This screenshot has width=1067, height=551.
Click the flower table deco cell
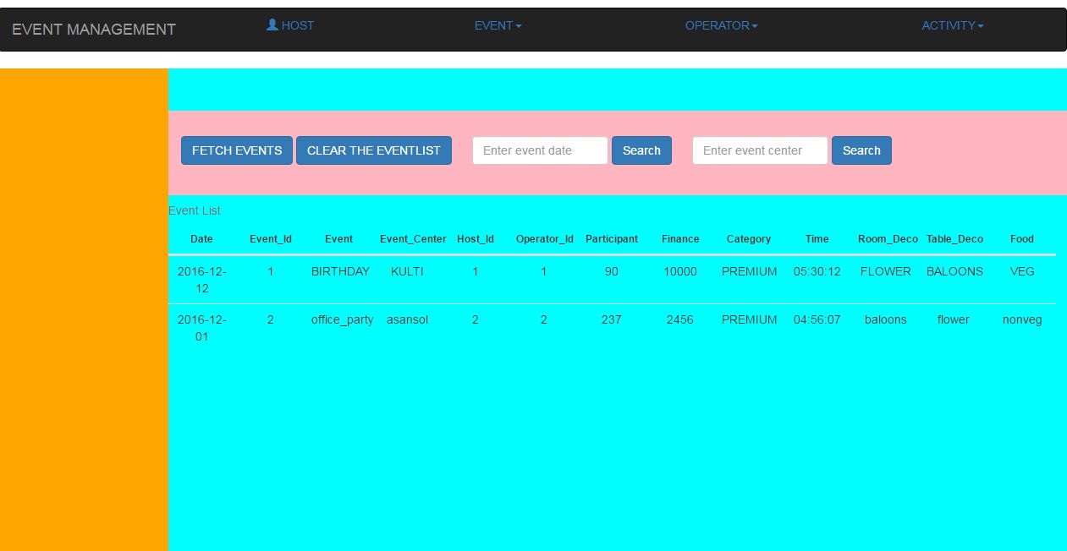[x=954, y=319]
